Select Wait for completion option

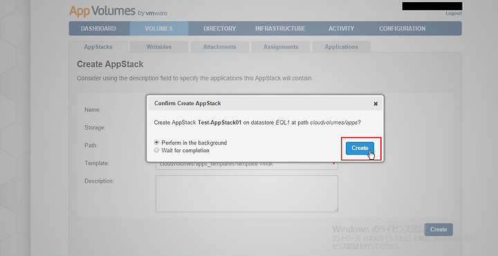(x=156, y=150)
